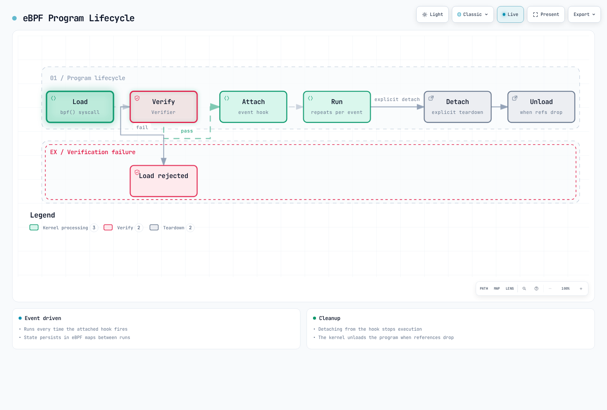Click the Verify legend swatch
This screenshot has width=607, height=410.
tap(108, 227)
